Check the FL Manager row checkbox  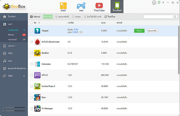[x=31, y=108]
